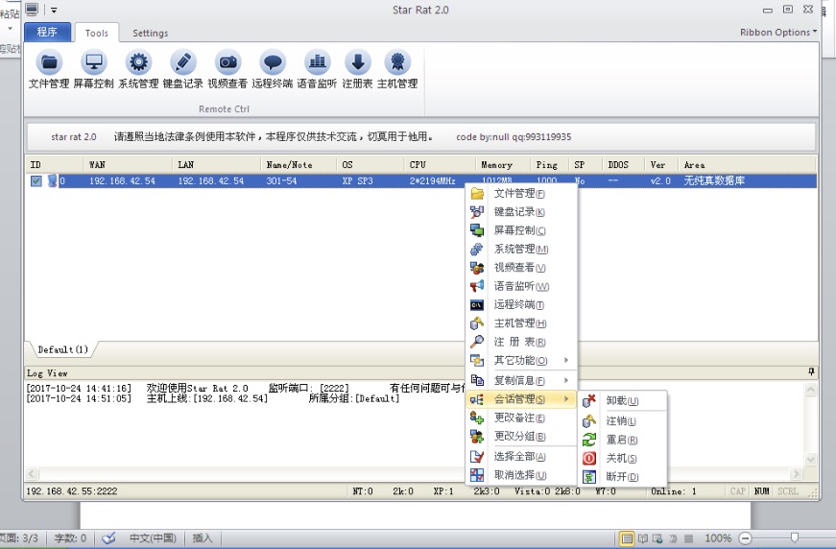Switch to the Settings ribbon tab

[151, 33]
